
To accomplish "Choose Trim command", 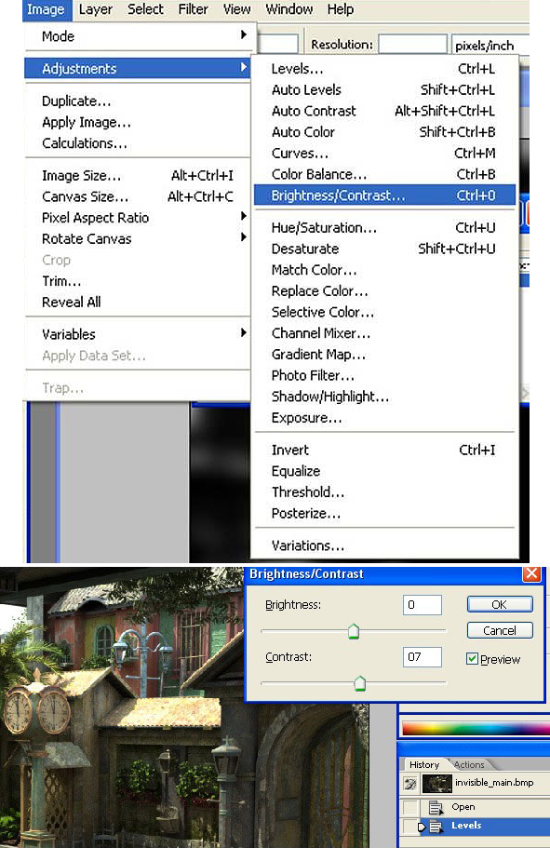I will tap(138, 281).
